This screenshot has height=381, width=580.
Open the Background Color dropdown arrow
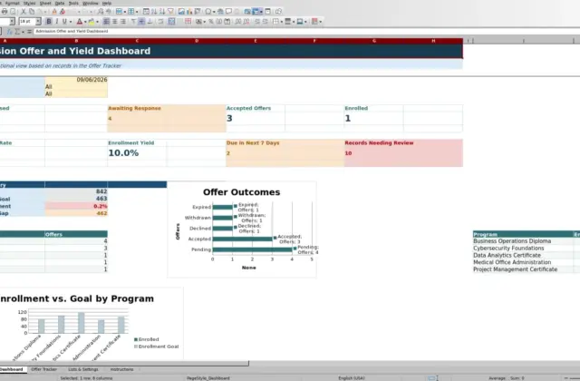[x=97, y=22]
